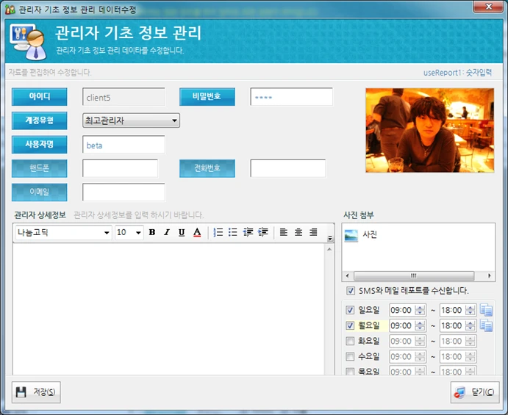Enable the 화요일 checkbox
Viewport: 508px width, 415px height.
click(x=350, y=341)
